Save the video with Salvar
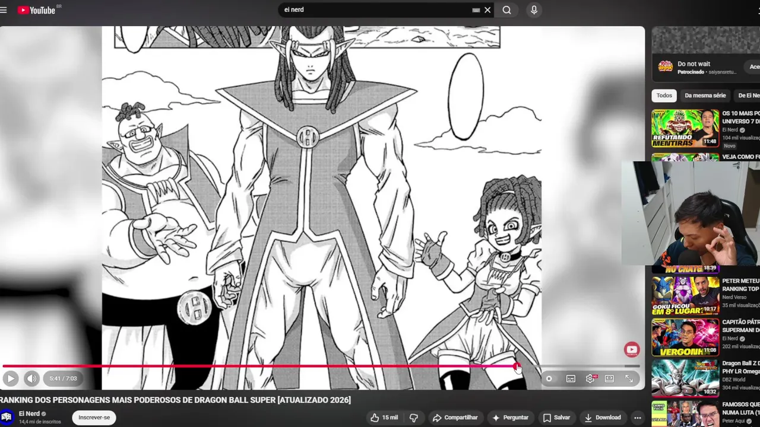Screen dimensions: 760x427 coord(556,418)
